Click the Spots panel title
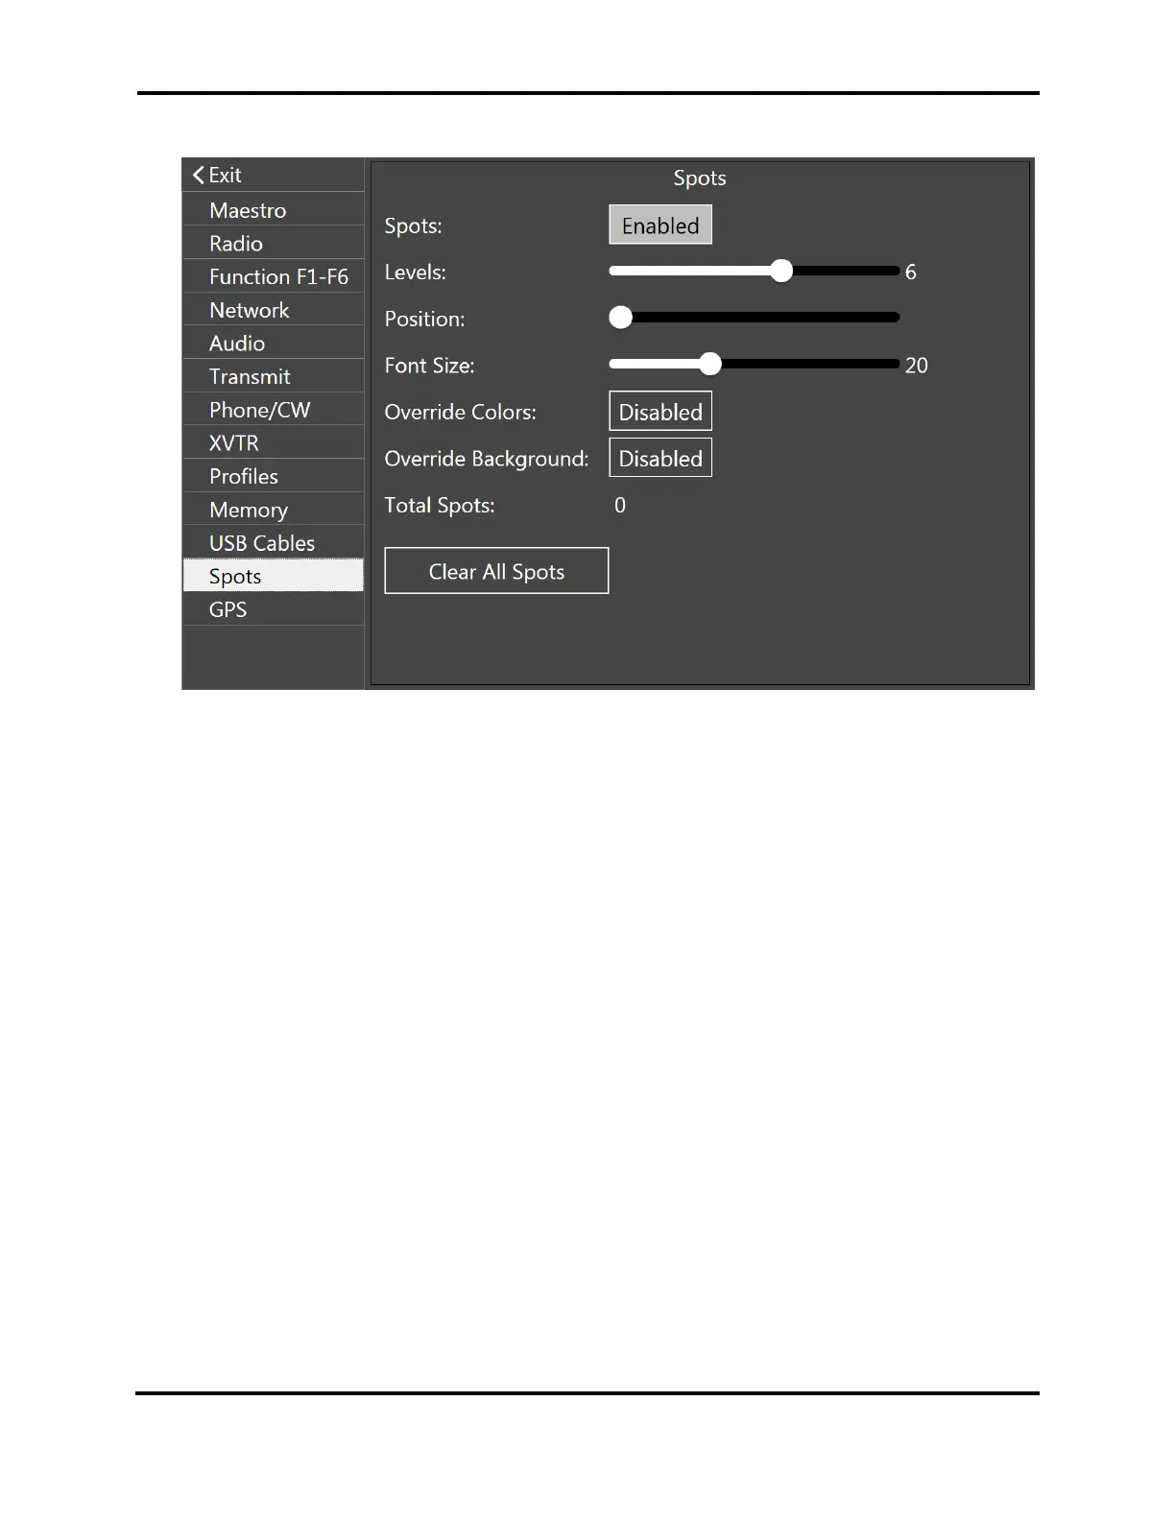The height and width of the screenshot is (1520, 1175). [x=700, y=178]
